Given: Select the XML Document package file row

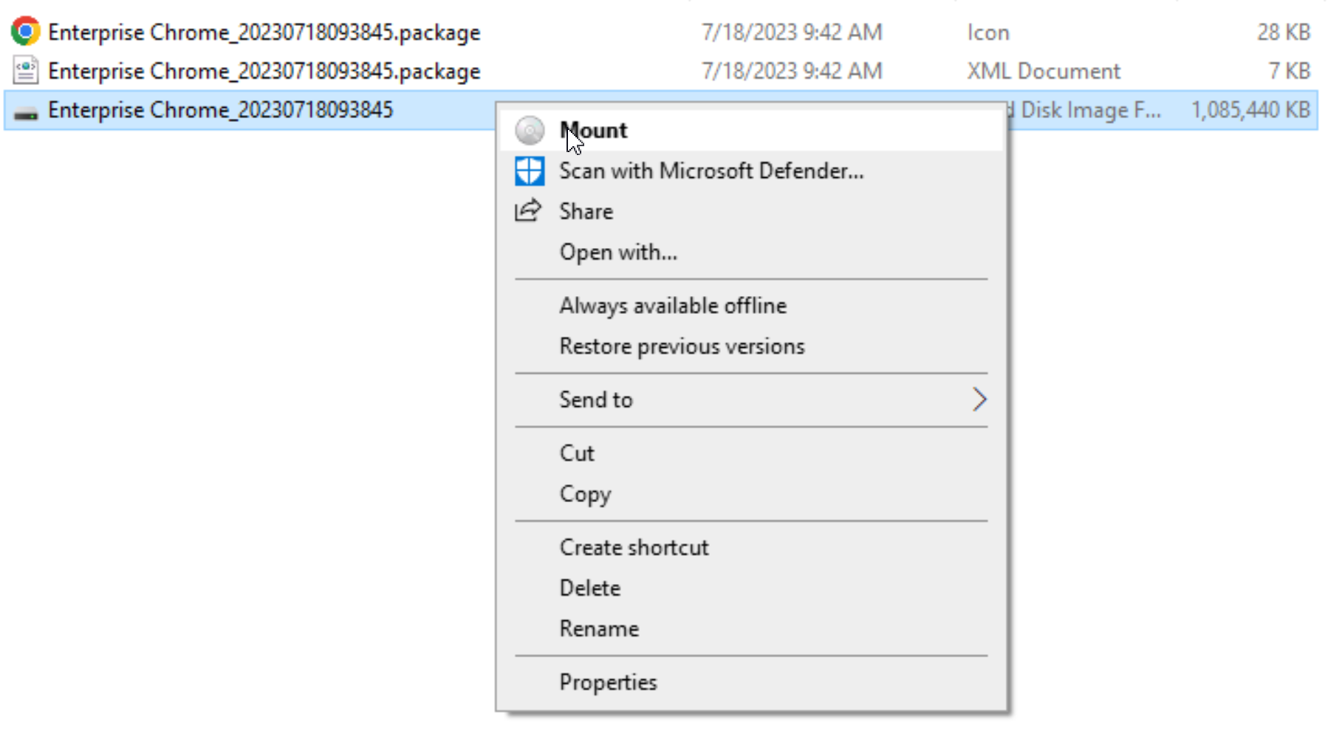Looking at the screenshot, I should tap(661, 71).
